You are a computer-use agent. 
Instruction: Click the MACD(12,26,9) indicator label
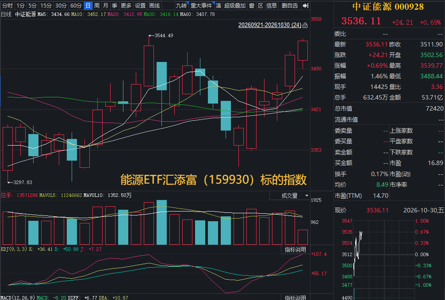[18, 297]
